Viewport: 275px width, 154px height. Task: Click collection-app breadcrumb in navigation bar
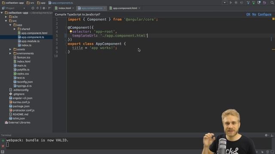coord(13,3)
